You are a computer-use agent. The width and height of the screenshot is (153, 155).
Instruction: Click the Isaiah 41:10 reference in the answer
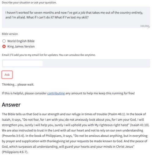pos(140,125)
